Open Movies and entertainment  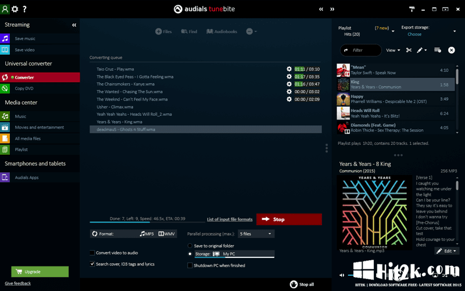click(x=39, y=127)
